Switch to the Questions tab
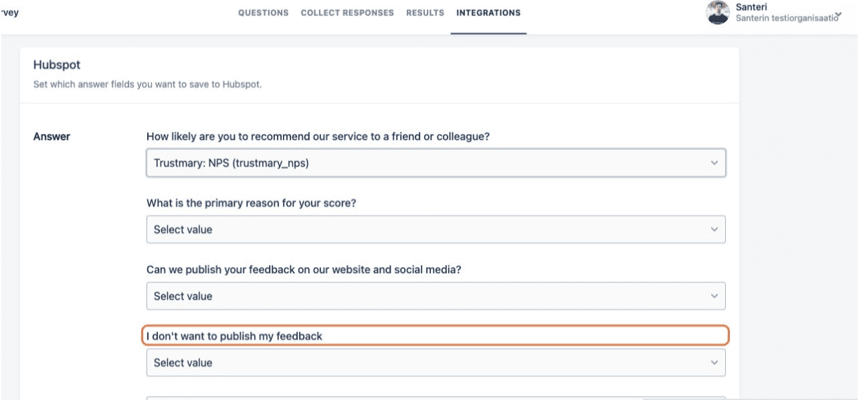The width and height of the screenshot is (859, 400). click(264, 13)
